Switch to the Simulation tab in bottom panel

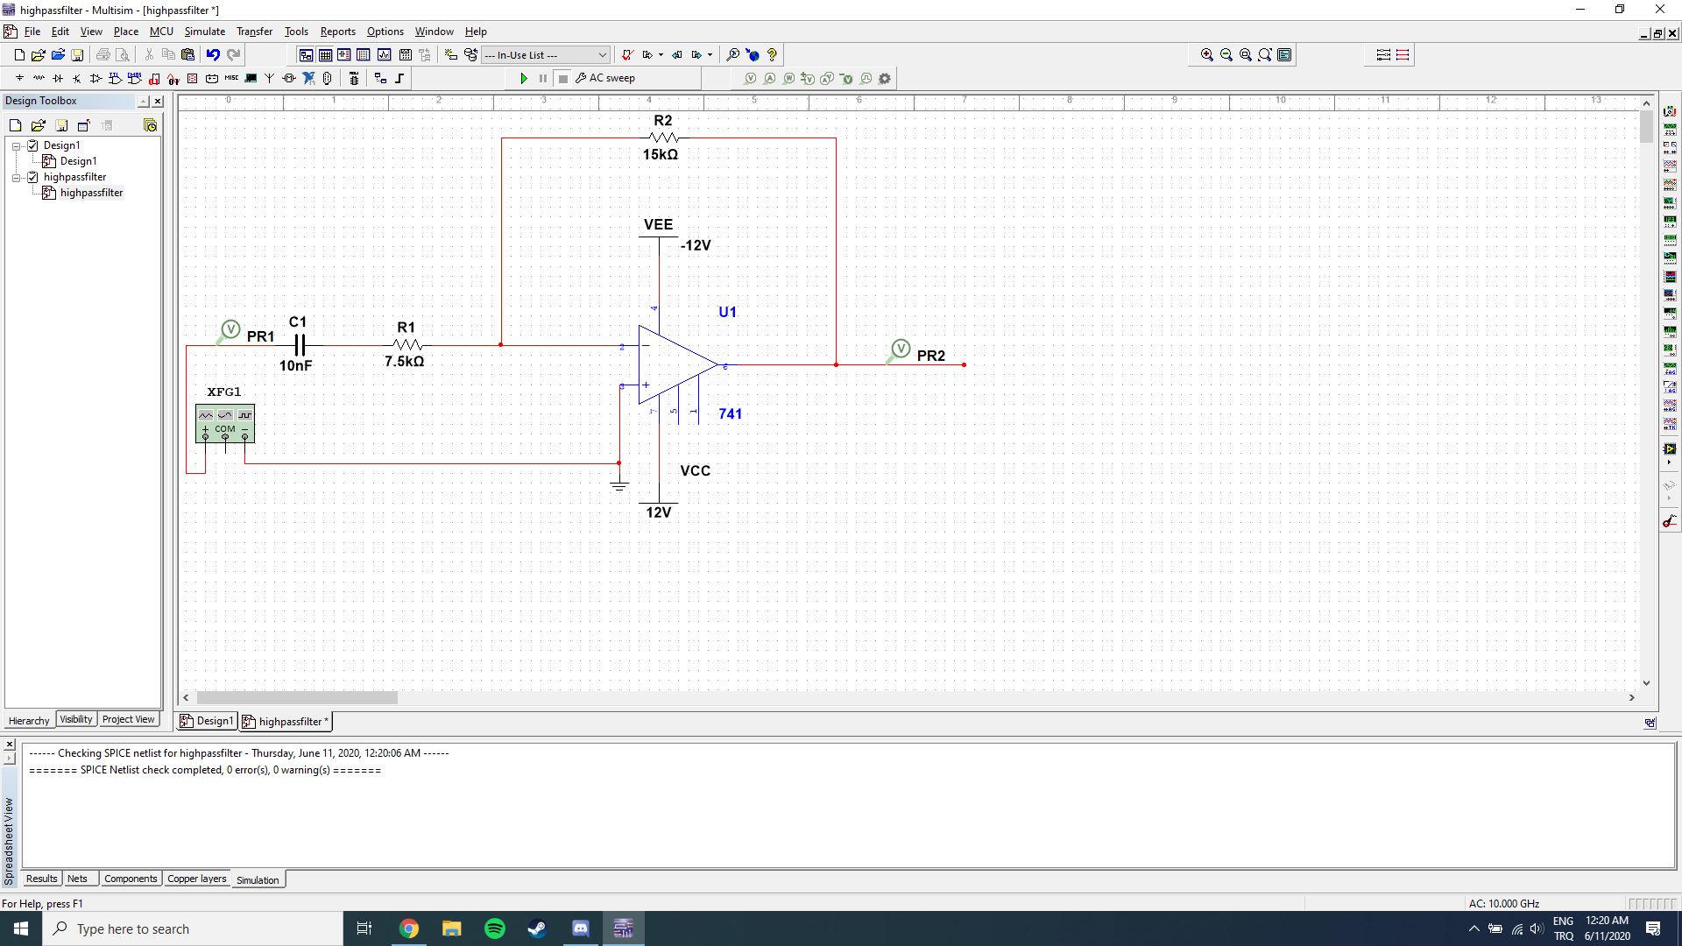click(257, 879)
